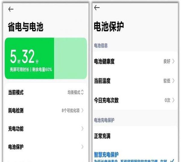Open the 均衡模式 mode selector
The height and width of the screenshot is (162, 181).
click(x=75, y=93)
